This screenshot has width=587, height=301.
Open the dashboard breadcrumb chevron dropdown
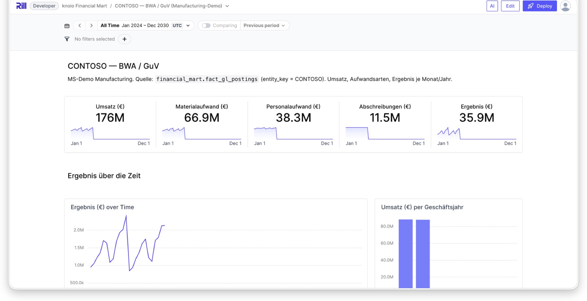click(x=227, y=6)
